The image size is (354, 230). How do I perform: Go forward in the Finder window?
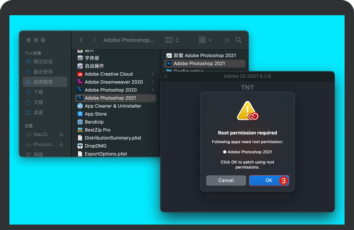coord(94,40)
